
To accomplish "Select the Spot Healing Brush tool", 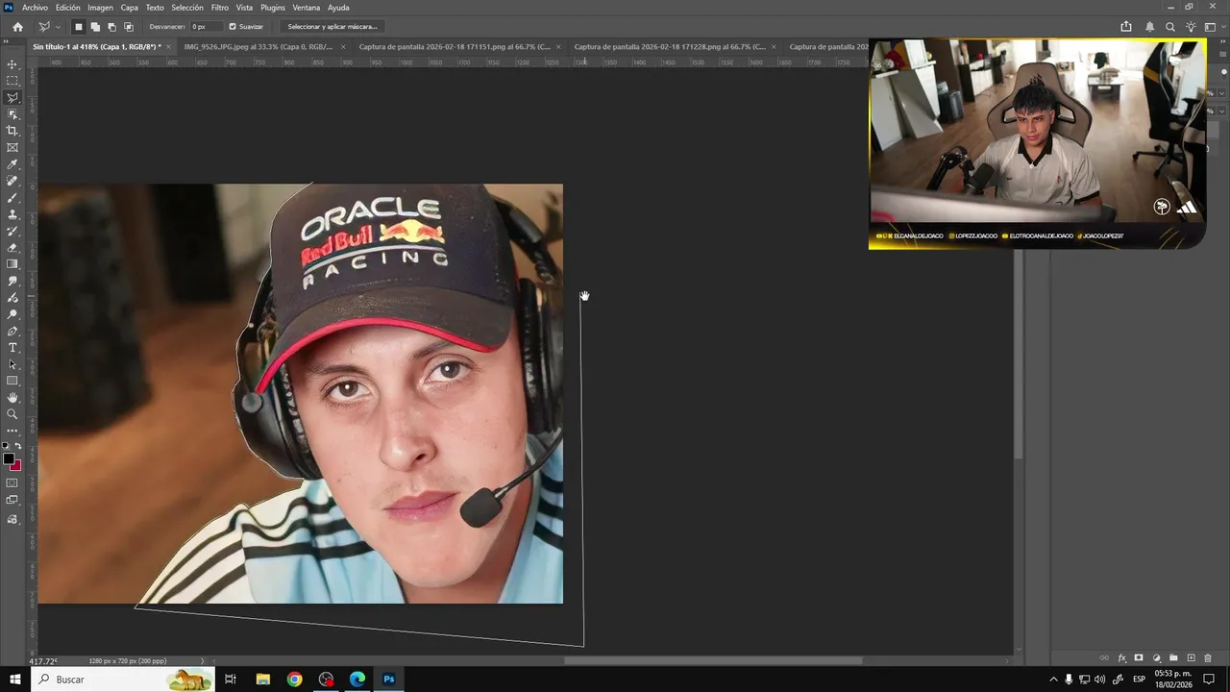I will tap(12, 181).
